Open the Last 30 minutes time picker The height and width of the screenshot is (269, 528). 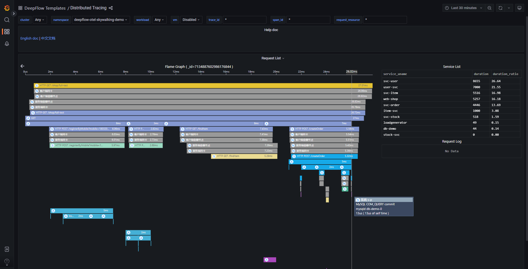click(x=464, y=8)
